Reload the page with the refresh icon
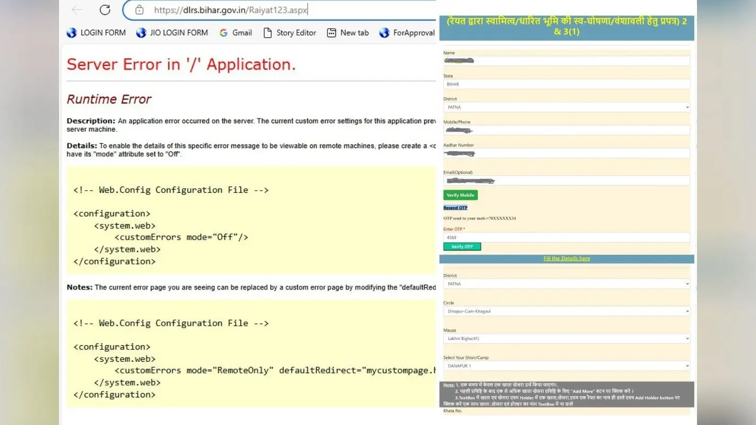This screenshot has width=756, height=425. click(105, 10)
